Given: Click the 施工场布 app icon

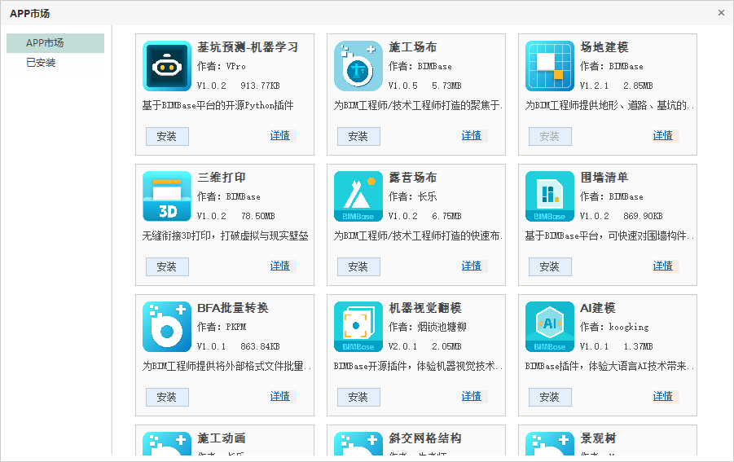Looking at the screenshot, I should [x=358, y=66].
